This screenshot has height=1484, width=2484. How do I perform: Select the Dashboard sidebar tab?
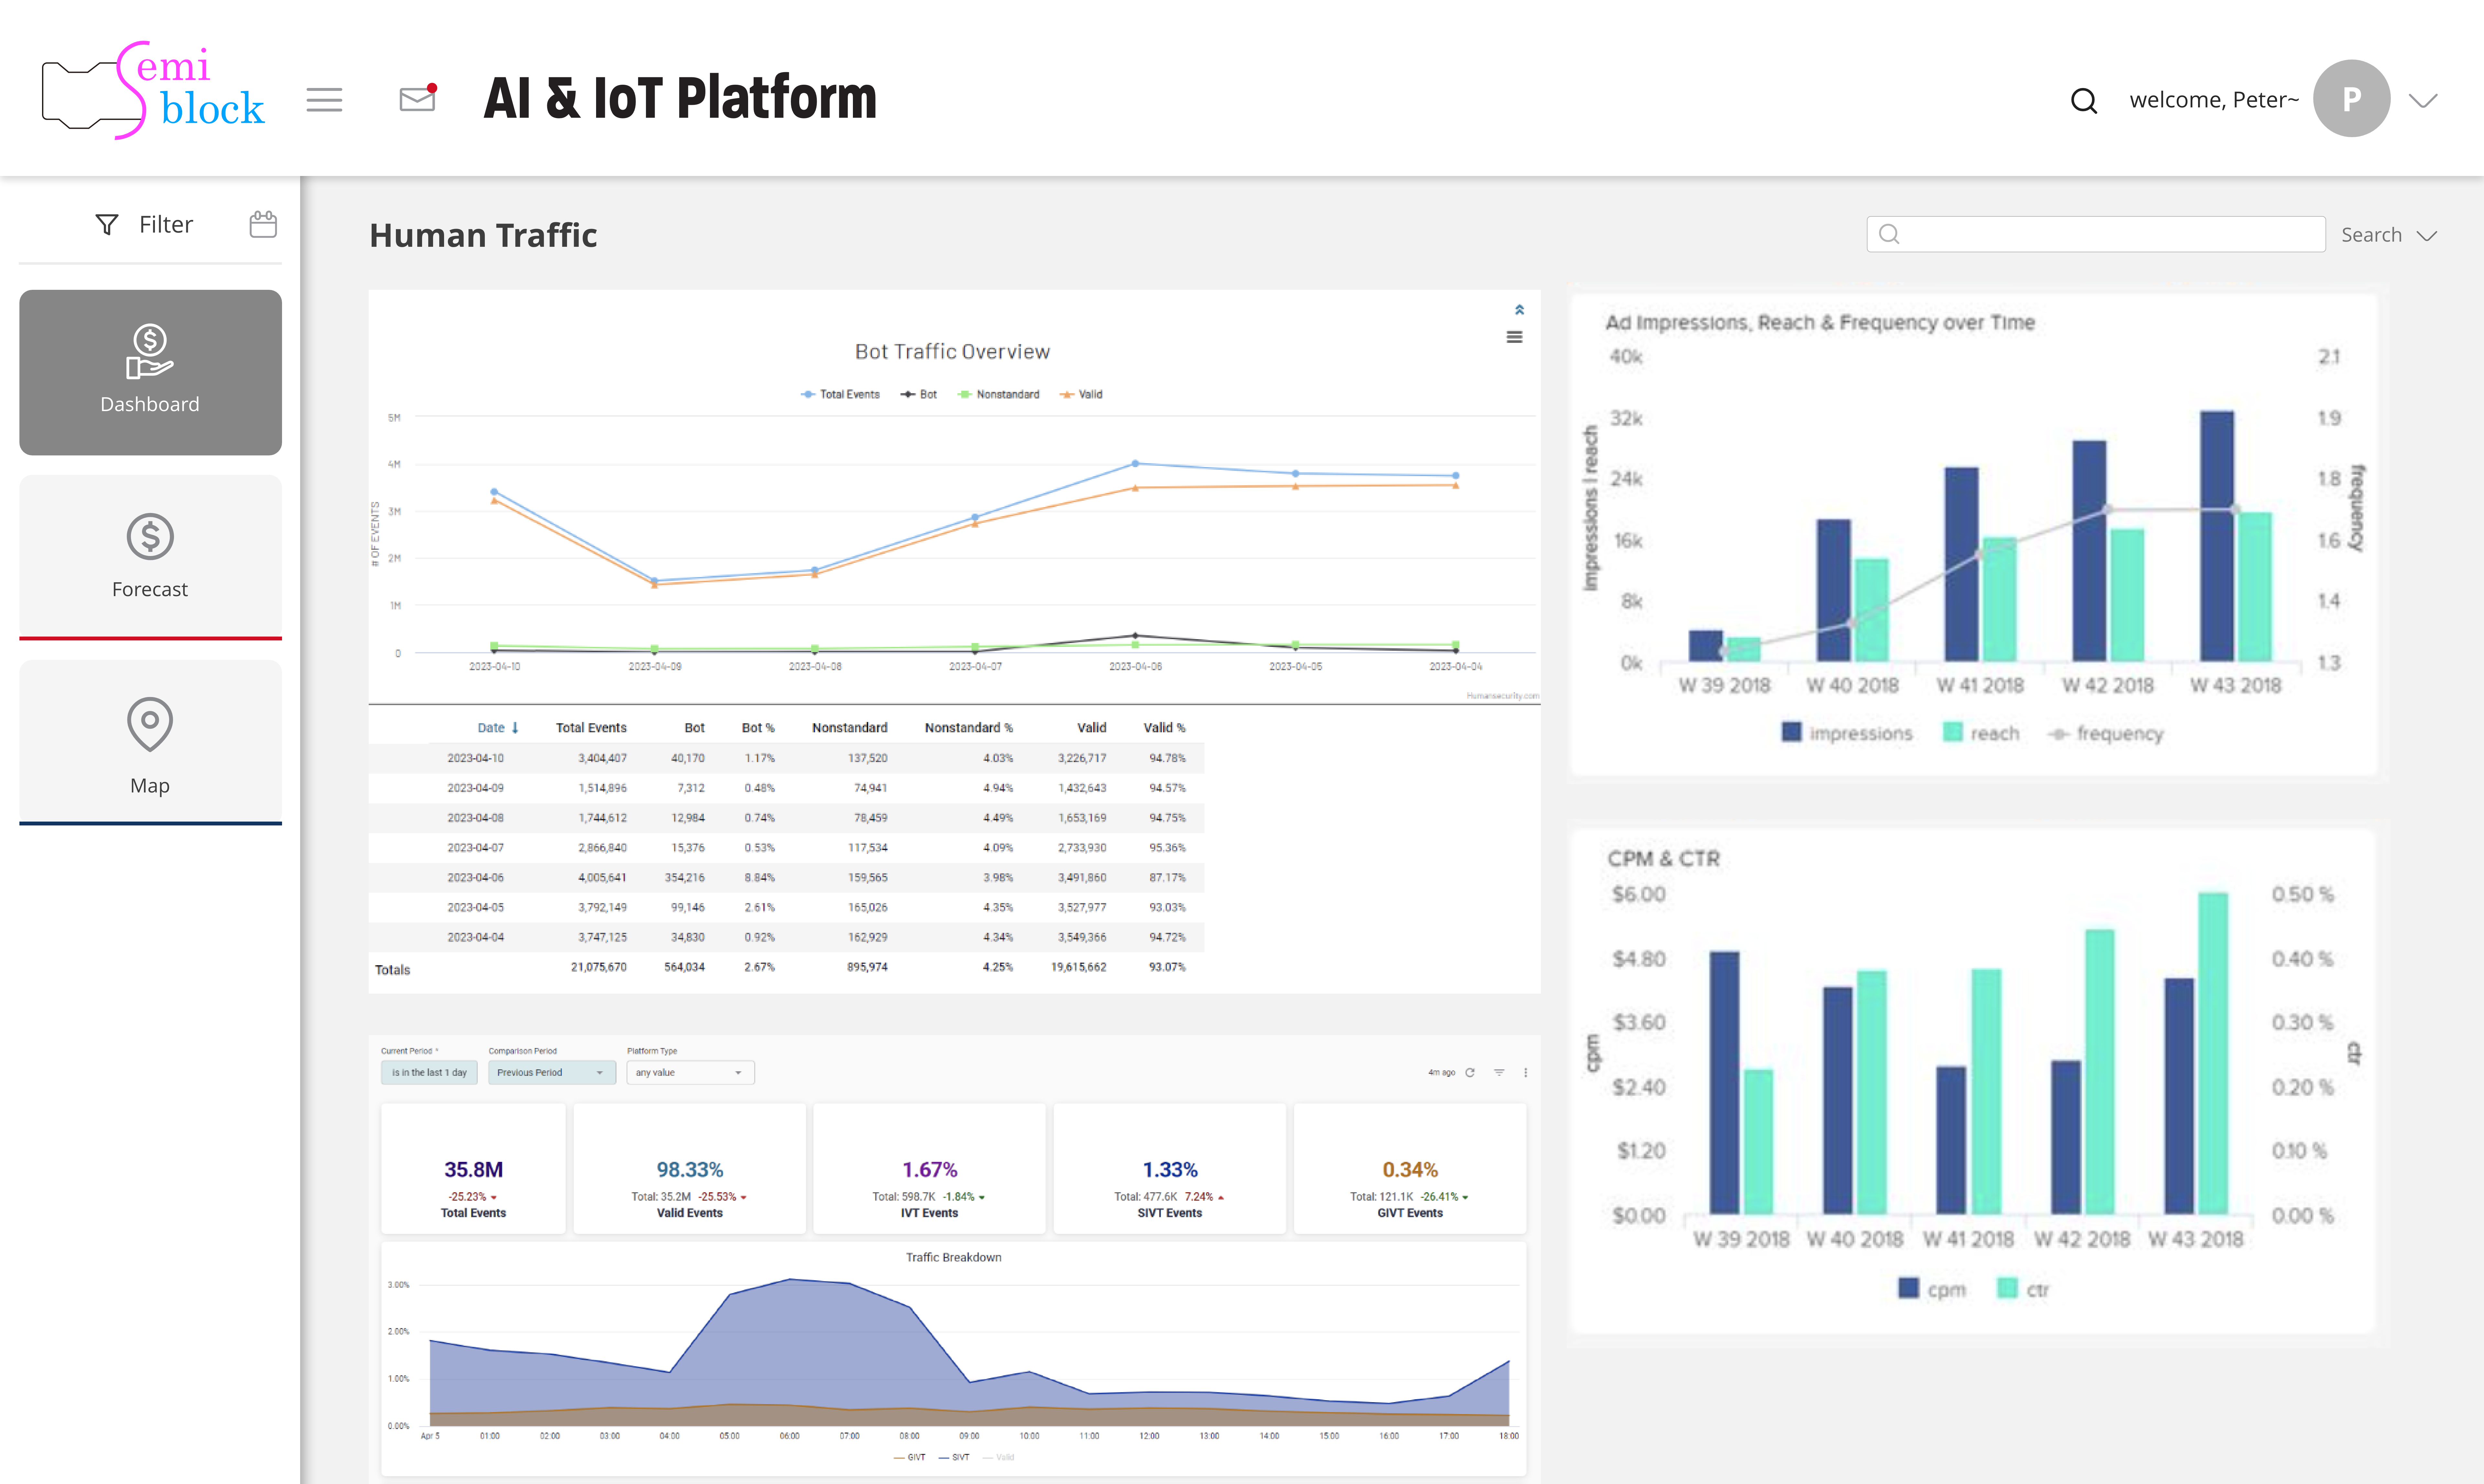[150, 372]
